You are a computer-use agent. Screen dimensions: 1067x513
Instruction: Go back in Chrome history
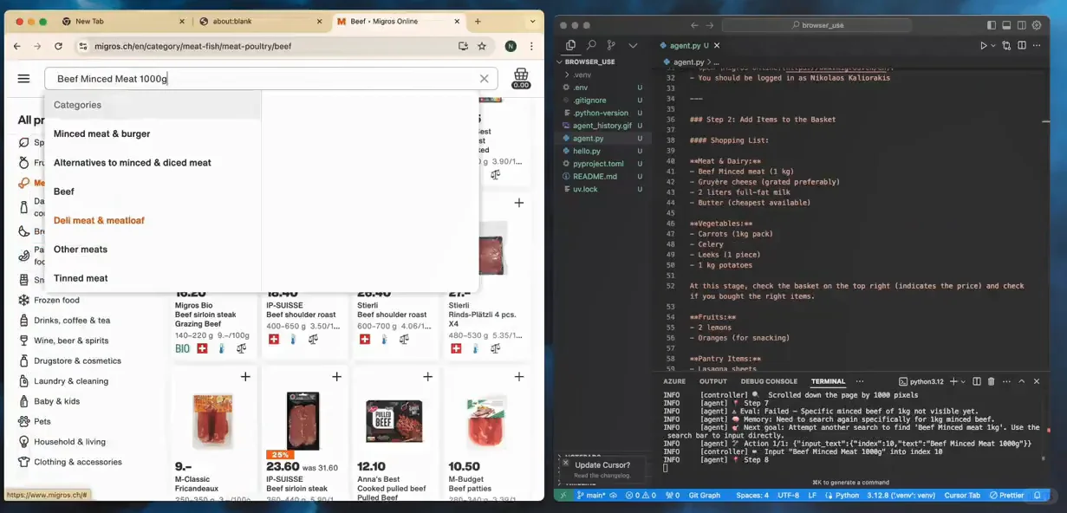tap(17, 46)
